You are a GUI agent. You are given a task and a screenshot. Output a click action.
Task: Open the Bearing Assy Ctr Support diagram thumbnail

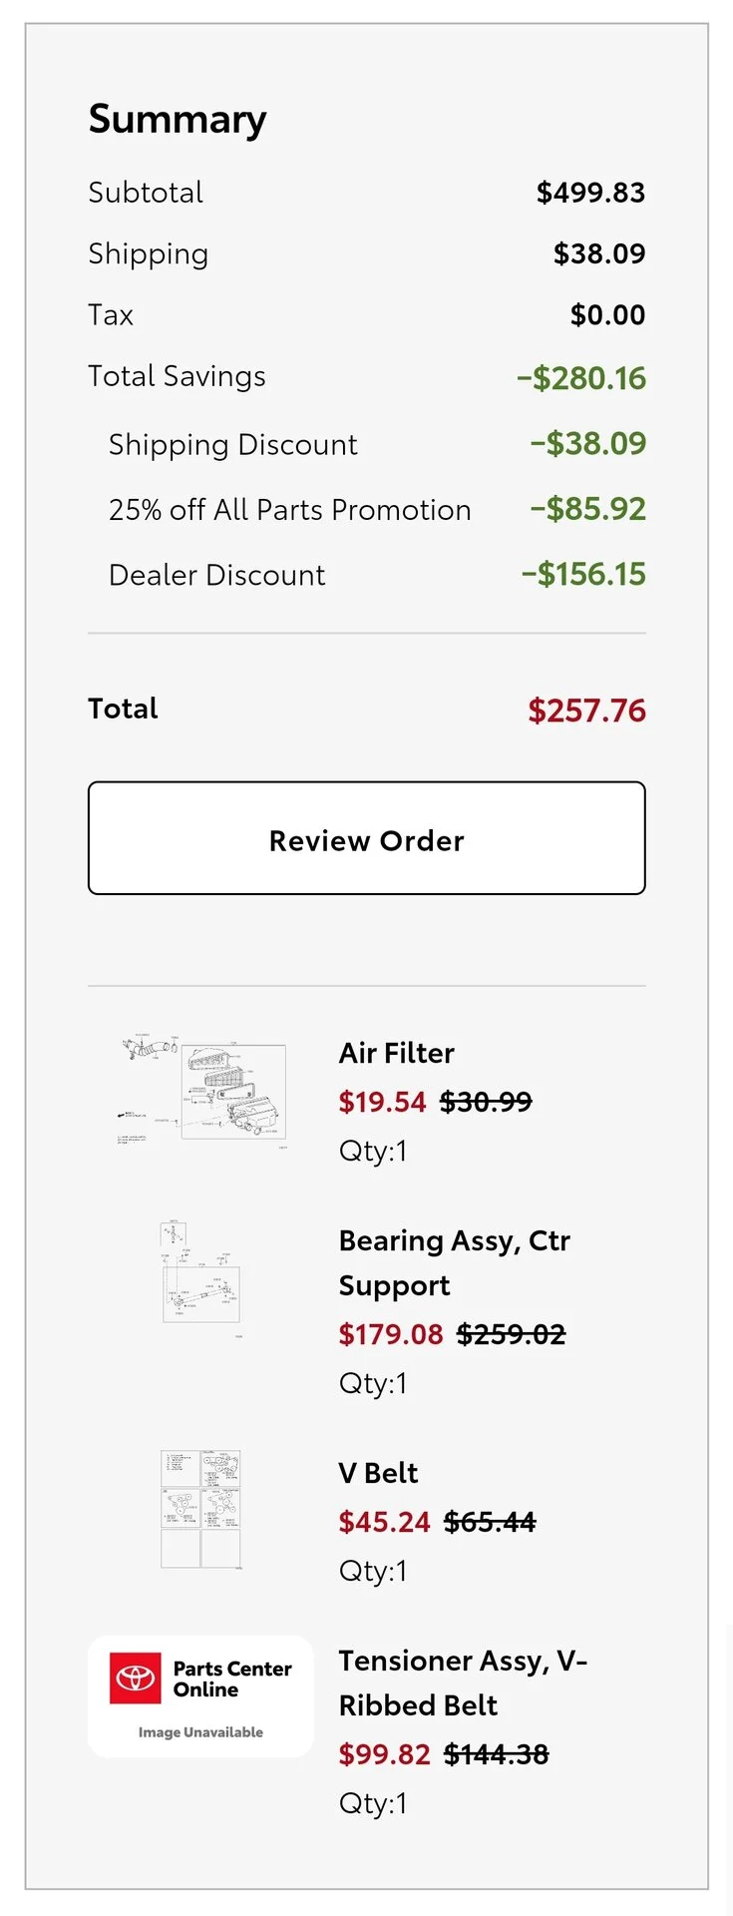(201, 1279)
